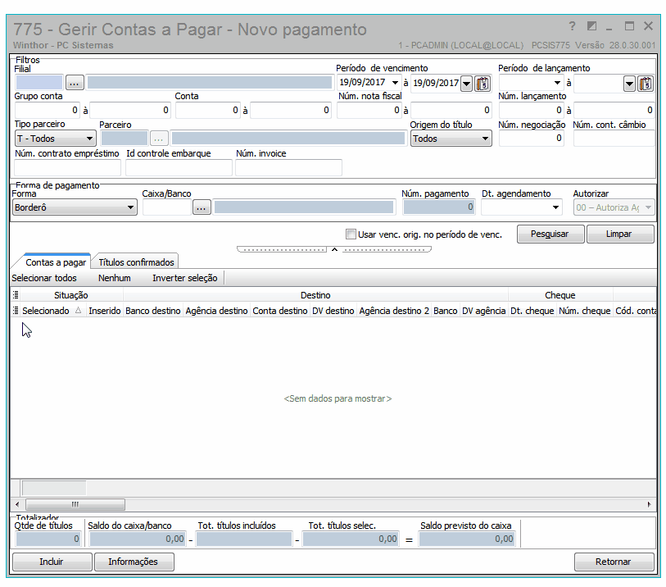This screenshot has width=666, height=587.
Task: Click the Caixa/Banco lookup ellipsis button
Action: click(x=202, y=208)
